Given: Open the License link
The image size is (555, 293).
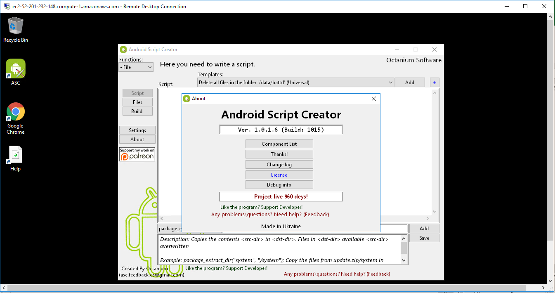Looking at the screenshot, I should point(279,175).
